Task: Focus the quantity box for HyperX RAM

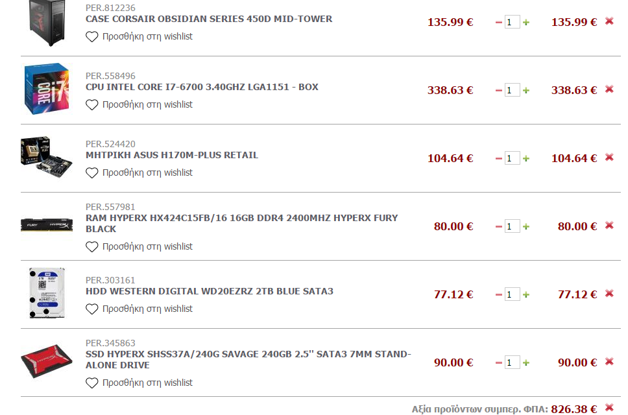Action: click(512, 226)
